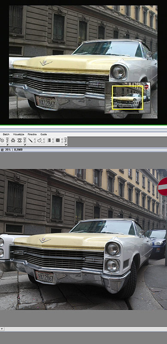167x344 pixels.
Task: Select the brush line tool
Action: pos(30,140)
